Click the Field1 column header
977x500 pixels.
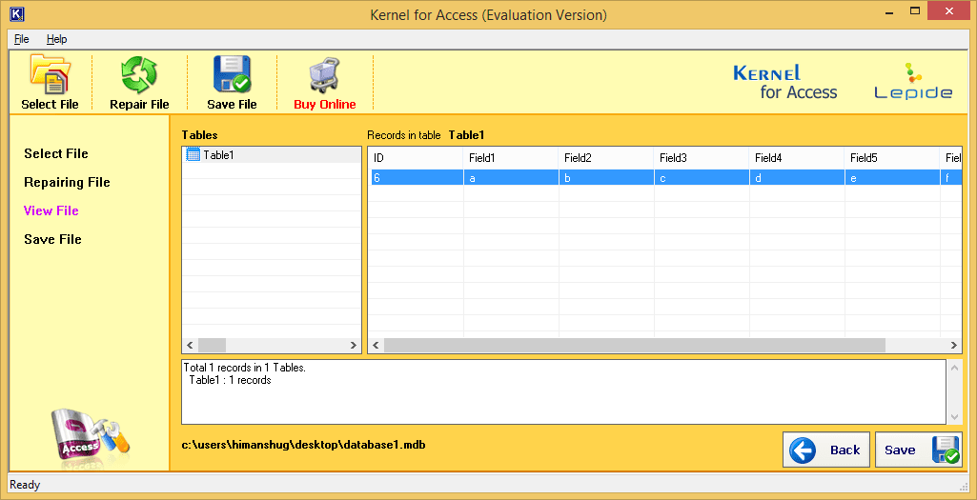point(511,158)
